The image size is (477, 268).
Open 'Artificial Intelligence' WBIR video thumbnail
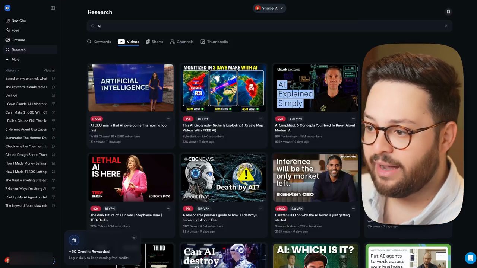pyautogui.click(x=131, y=88)
